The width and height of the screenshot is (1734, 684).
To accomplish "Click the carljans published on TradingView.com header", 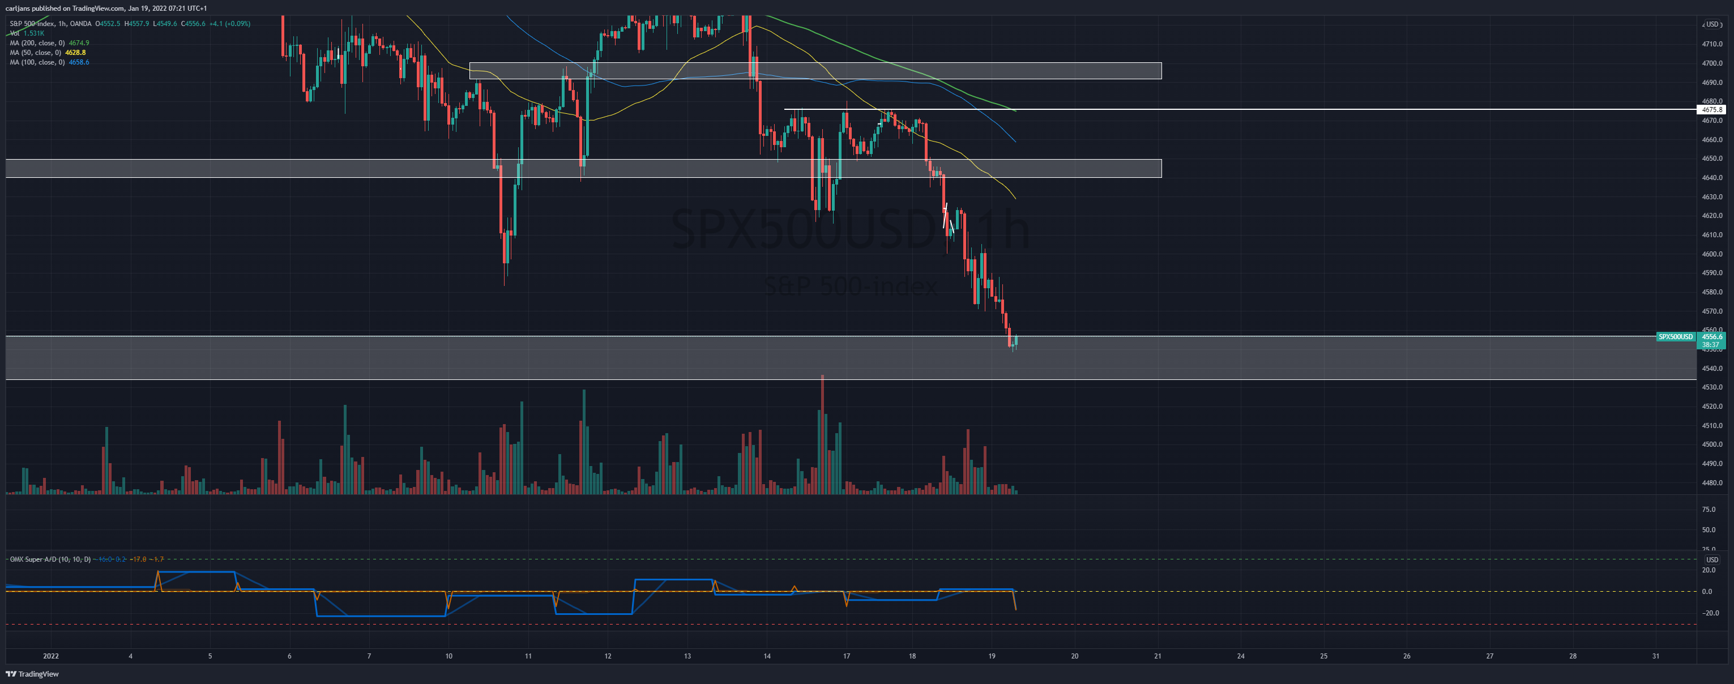I will click(106, 8).
